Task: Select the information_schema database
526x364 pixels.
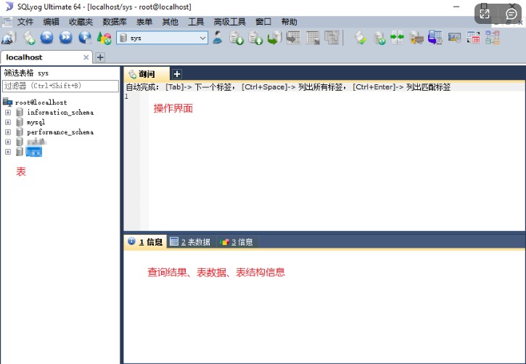Action: [60, 112]
